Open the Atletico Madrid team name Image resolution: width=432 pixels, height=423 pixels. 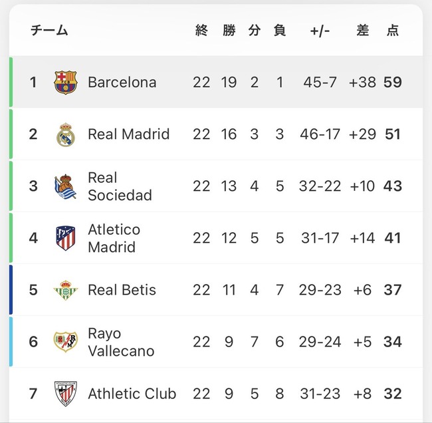(x=114, y=238)
